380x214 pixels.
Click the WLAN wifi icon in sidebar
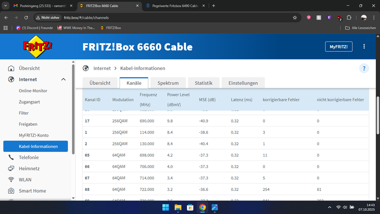tap(11, 180)
